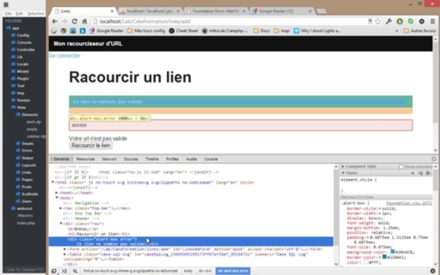The image size is (440, 275).
Task: Collapse the div class row node
Action: pos(61,224)
